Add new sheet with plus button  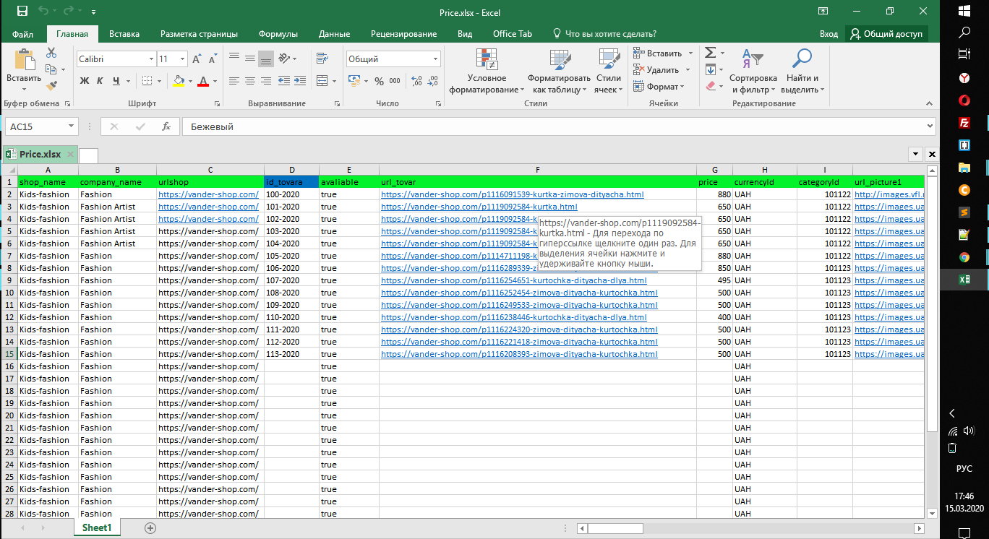(x=150, y=528)
